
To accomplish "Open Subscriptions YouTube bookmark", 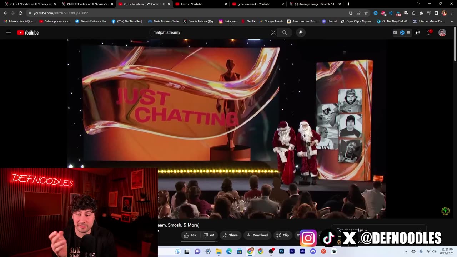I will (x=55, y=21).
